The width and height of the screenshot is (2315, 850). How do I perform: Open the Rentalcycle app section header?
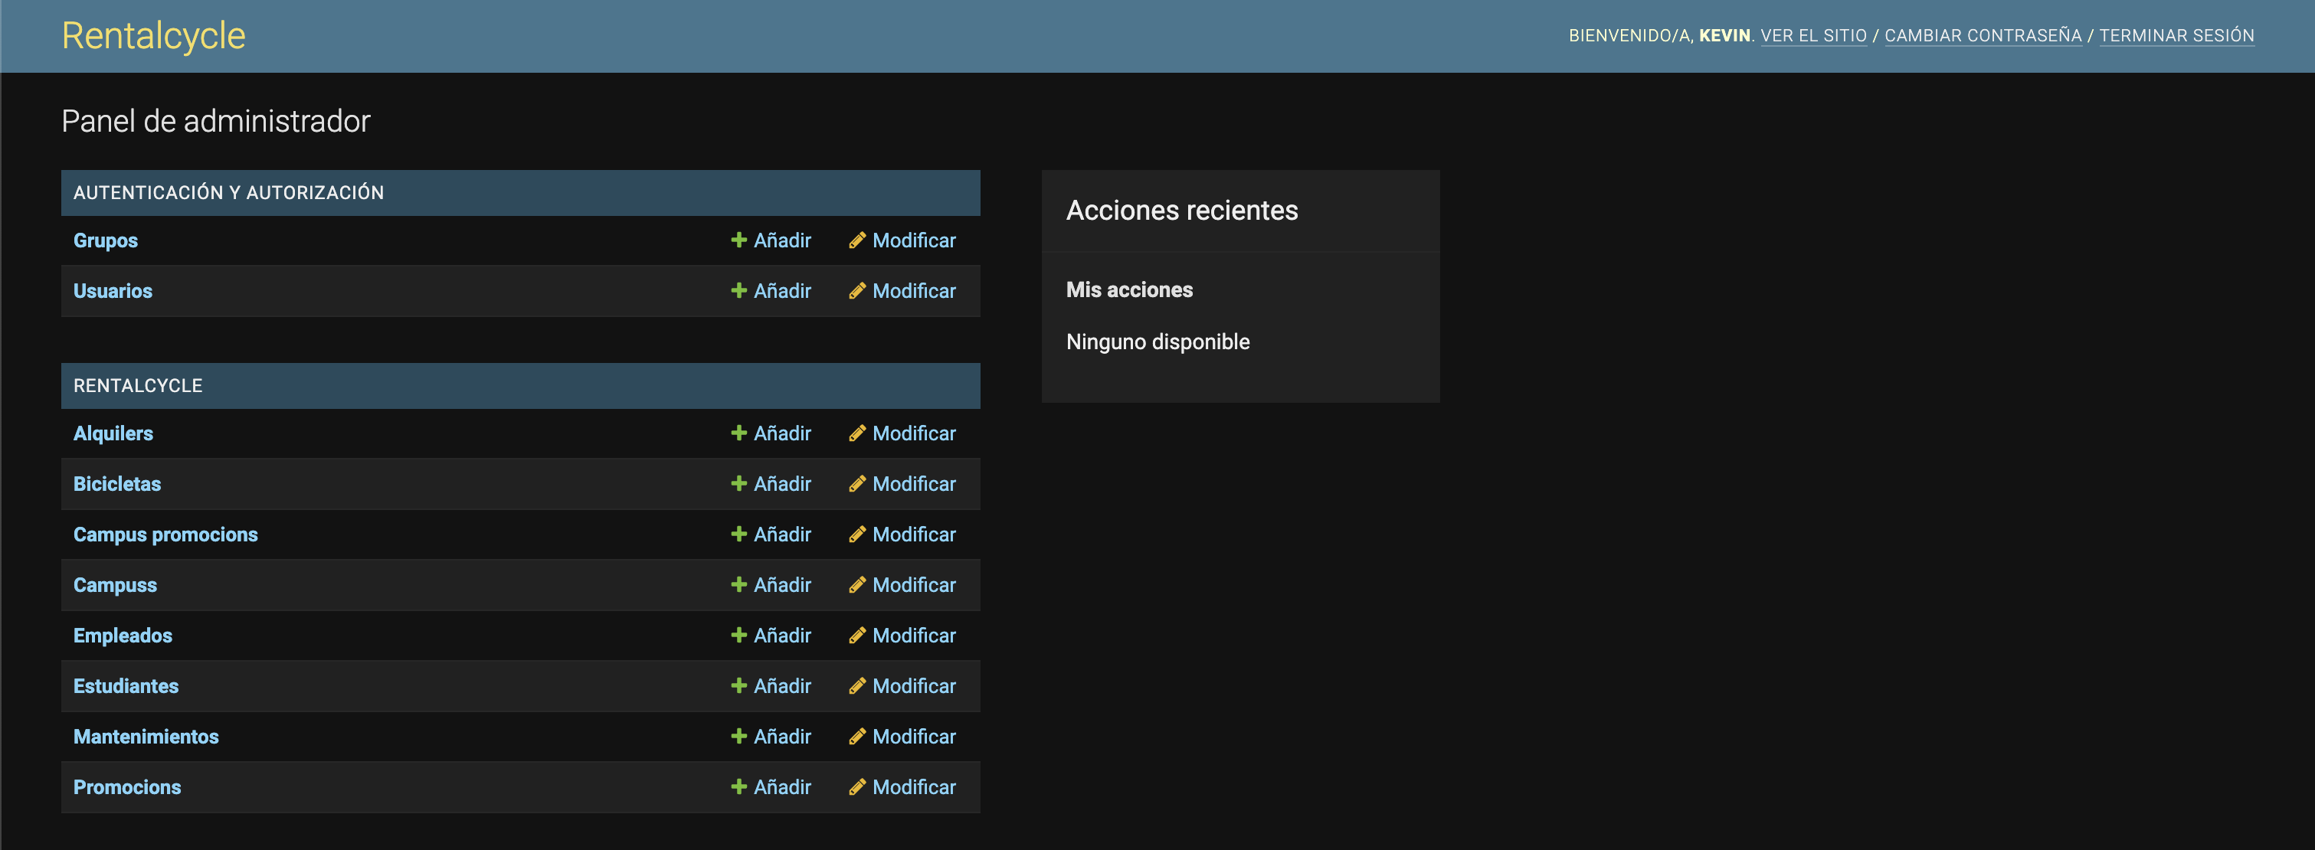(137, 387)
